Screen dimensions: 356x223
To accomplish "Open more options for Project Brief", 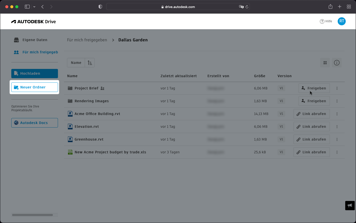I will click(337, 88).
